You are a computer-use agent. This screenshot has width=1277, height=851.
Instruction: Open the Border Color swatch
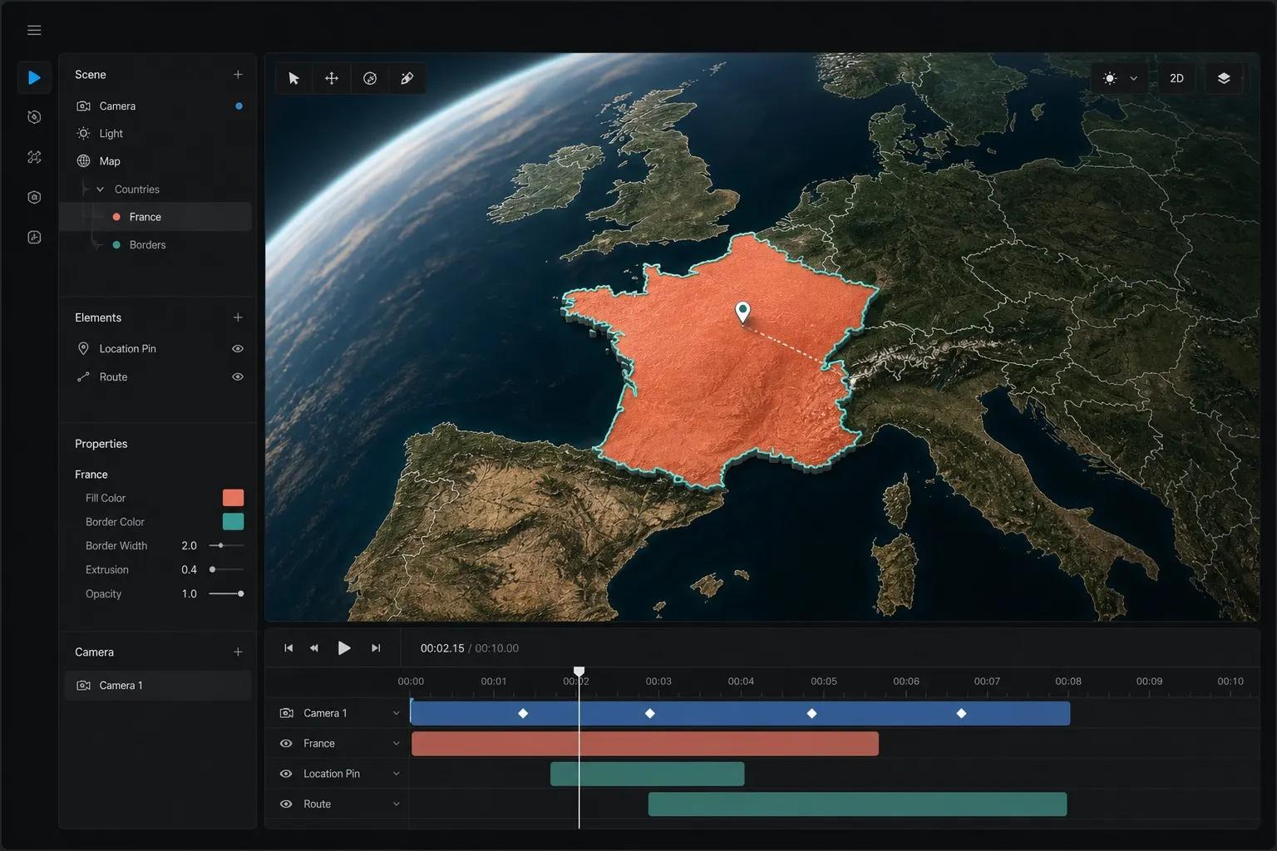pyautogui.click(x=234, y=522)
